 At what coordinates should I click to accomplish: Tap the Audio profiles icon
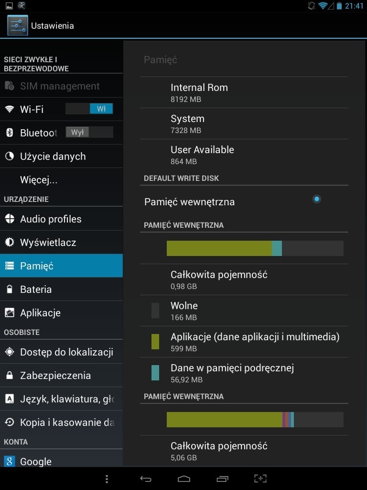[x=10, y=219]
